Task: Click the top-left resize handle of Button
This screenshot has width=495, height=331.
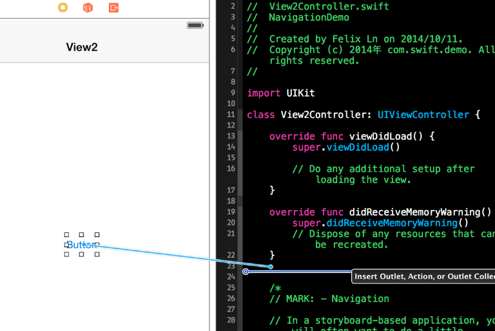Action: pyautogui.click(x=66, y=235)
